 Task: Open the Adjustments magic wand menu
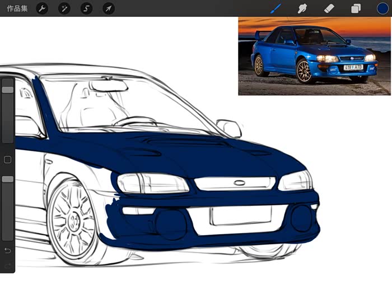point(64,9)
